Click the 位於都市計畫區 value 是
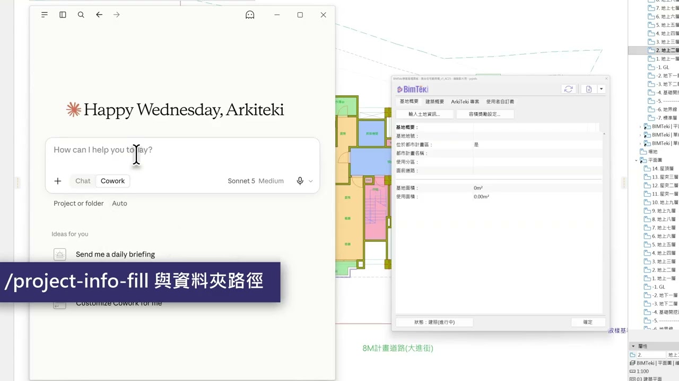 (x=476, y=144)
